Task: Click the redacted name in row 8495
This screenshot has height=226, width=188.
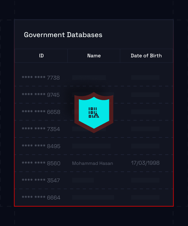Action: [91, 146]
